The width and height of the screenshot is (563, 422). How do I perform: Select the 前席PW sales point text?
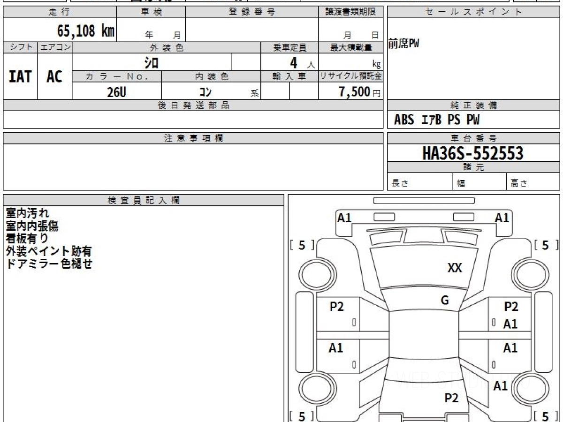tap(403, 44)
